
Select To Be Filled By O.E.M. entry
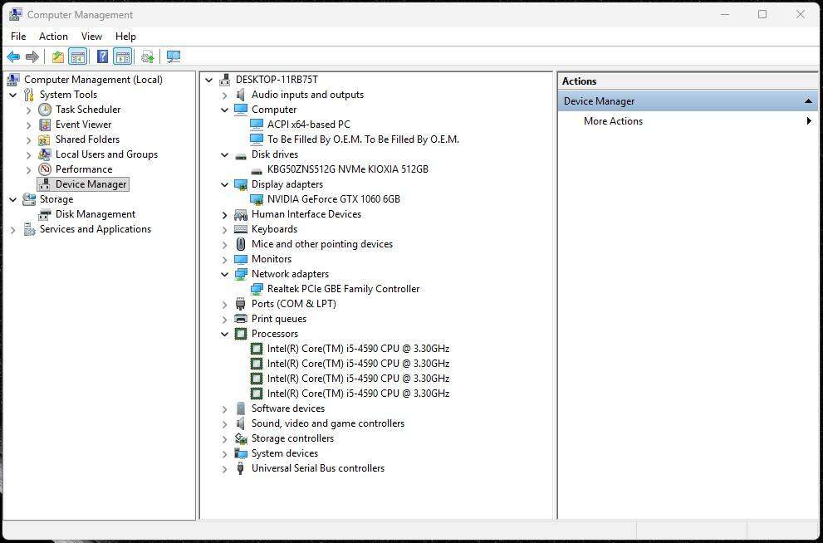[x=363, y=139]
